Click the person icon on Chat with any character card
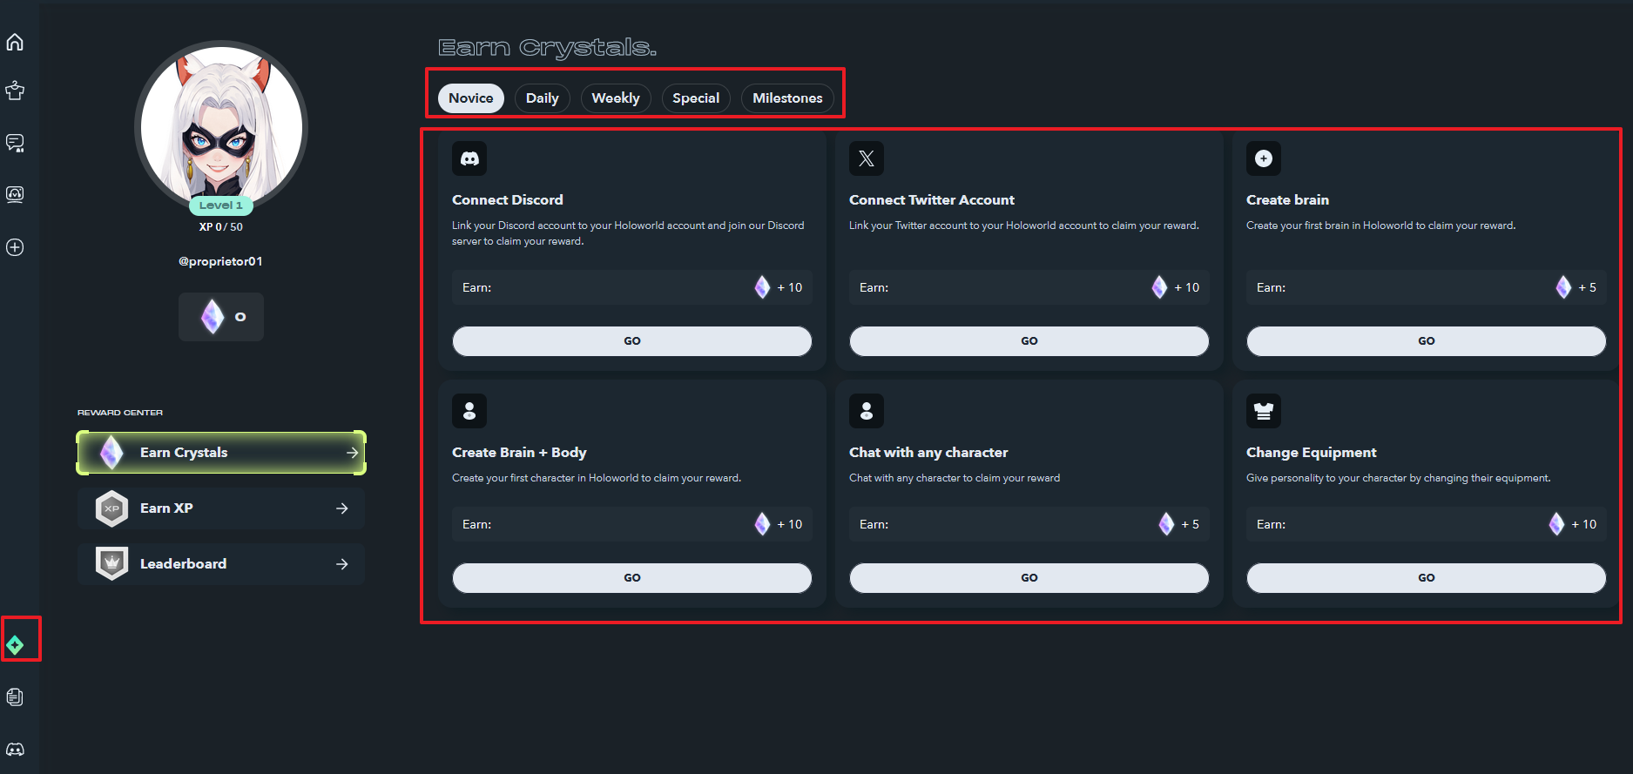The image size is (1633, 774). pyautogui.click(x=867, y=411)
